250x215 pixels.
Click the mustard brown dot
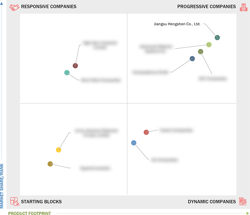pos(50,164)
